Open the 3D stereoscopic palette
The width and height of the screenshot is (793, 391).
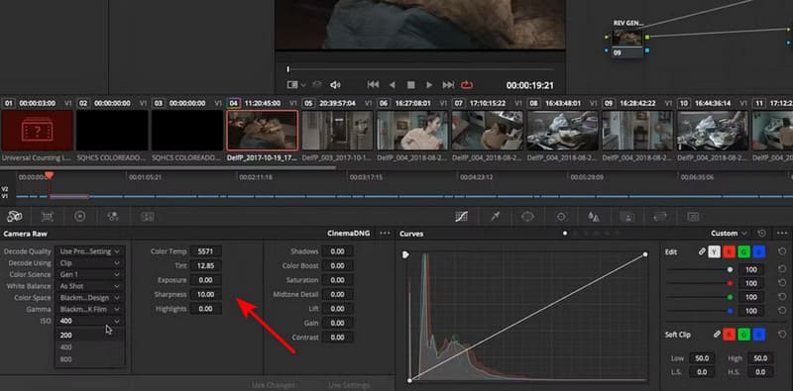[693, 217]
